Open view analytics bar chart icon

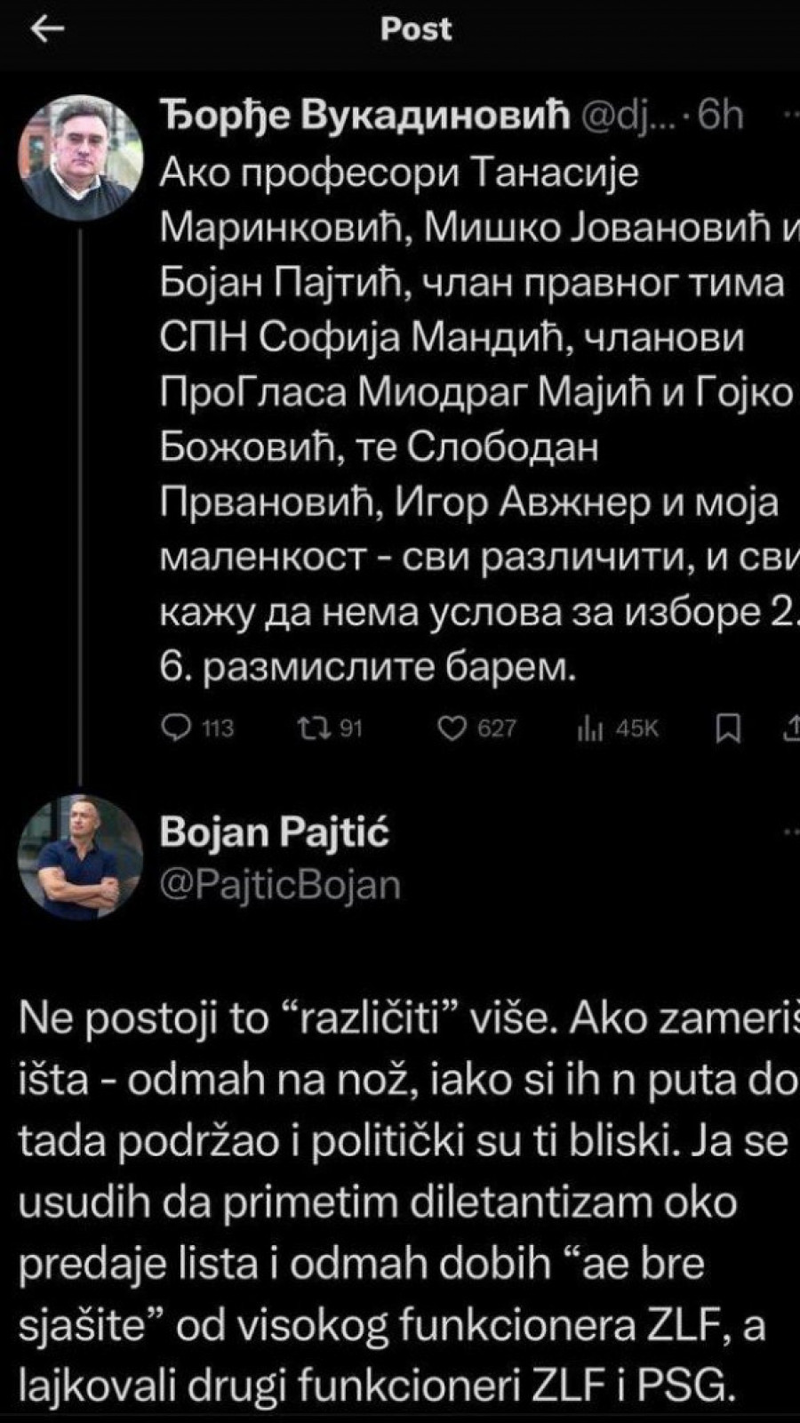[590, 728]
